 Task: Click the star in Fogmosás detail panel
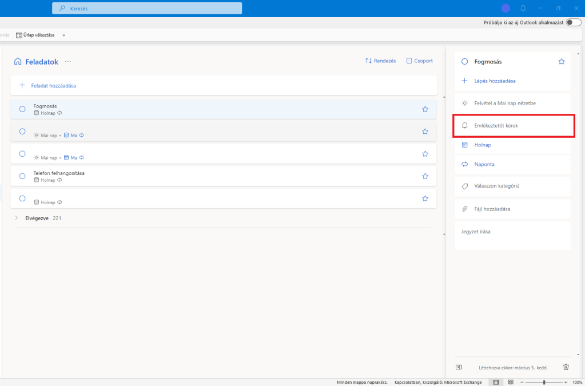pyautogui.click(x=561, y=61)
